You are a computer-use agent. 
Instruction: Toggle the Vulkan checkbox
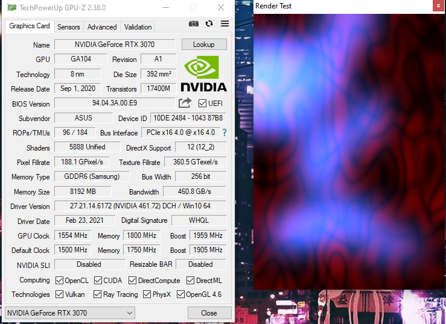click(59, 294)
